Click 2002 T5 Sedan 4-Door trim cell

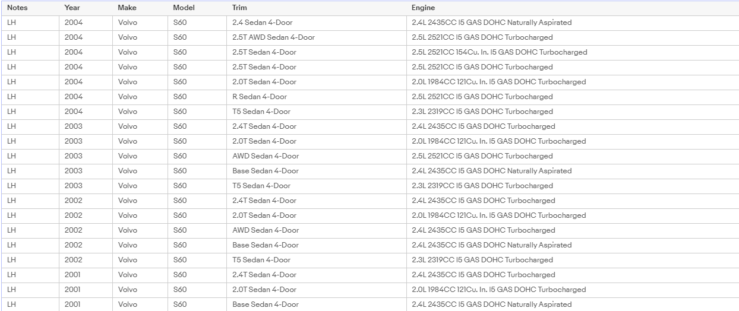pos(317,260)
